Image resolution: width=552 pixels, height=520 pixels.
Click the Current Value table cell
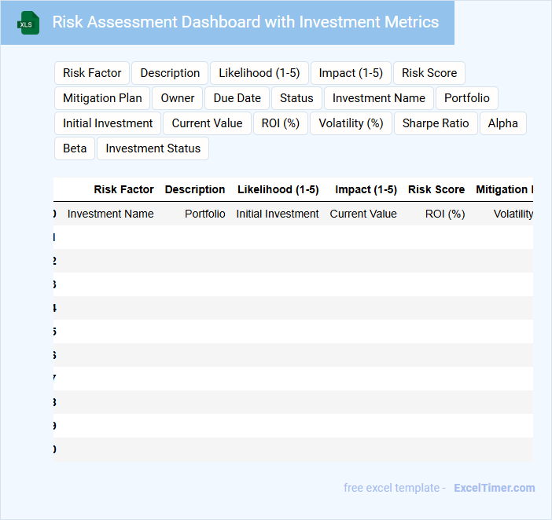(363, 214)
